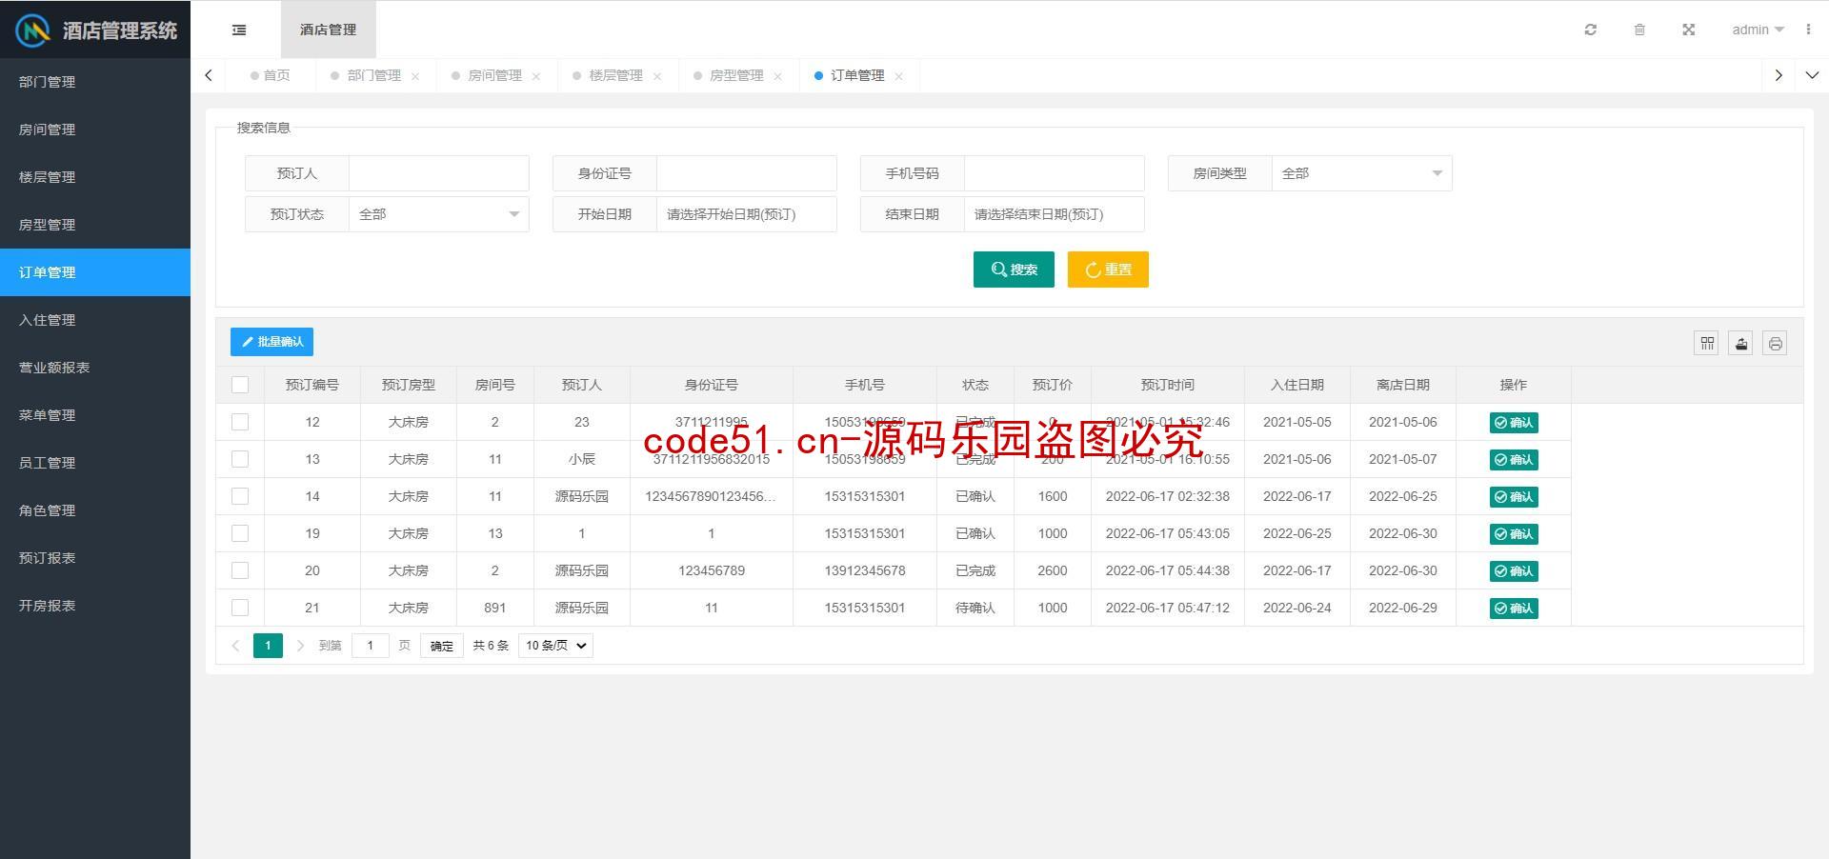Close the 楼层管理 tab
Image resolution: width=1829 pixels, height=859 pixels.
(657, 76)
